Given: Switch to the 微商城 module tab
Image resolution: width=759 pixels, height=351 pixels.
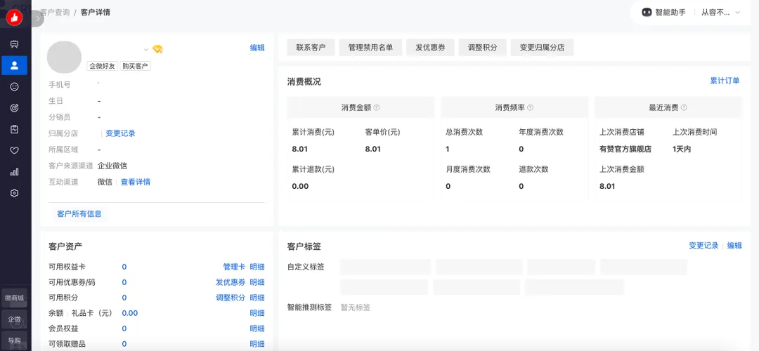Looking at the screenshot, I should pyautogui.click(x=14, y=298).
